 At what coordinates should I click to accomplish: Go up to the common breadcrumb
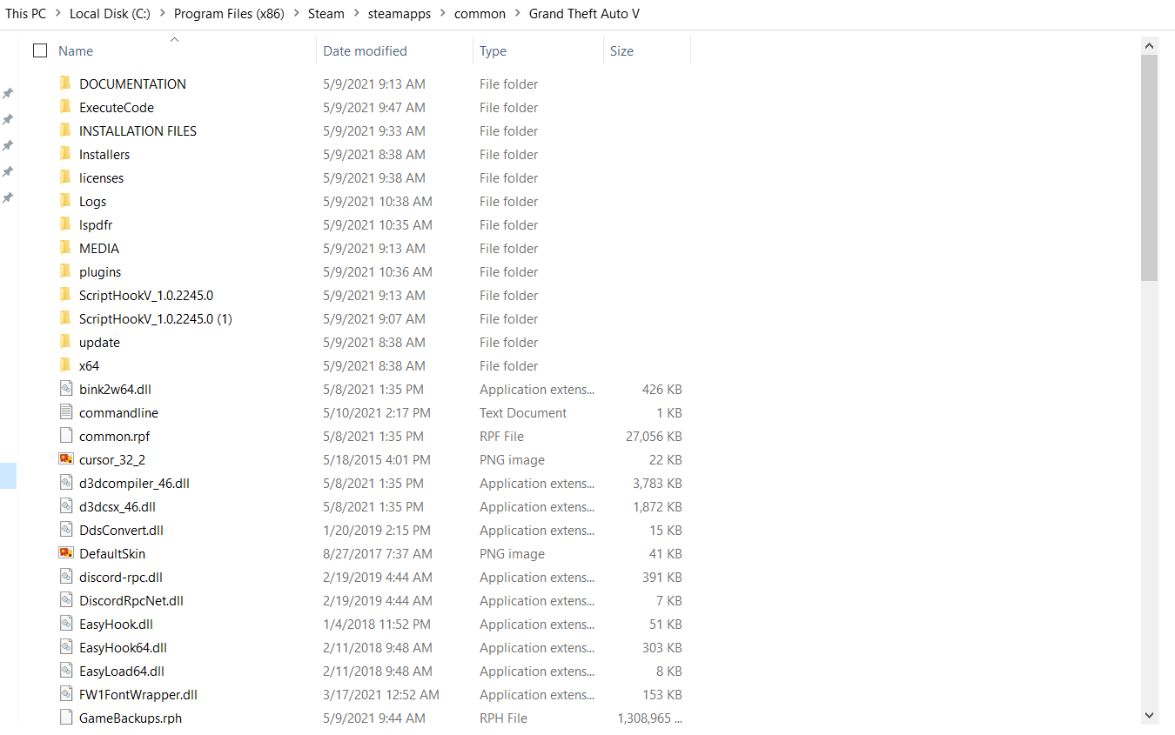(x=480, y=14)
